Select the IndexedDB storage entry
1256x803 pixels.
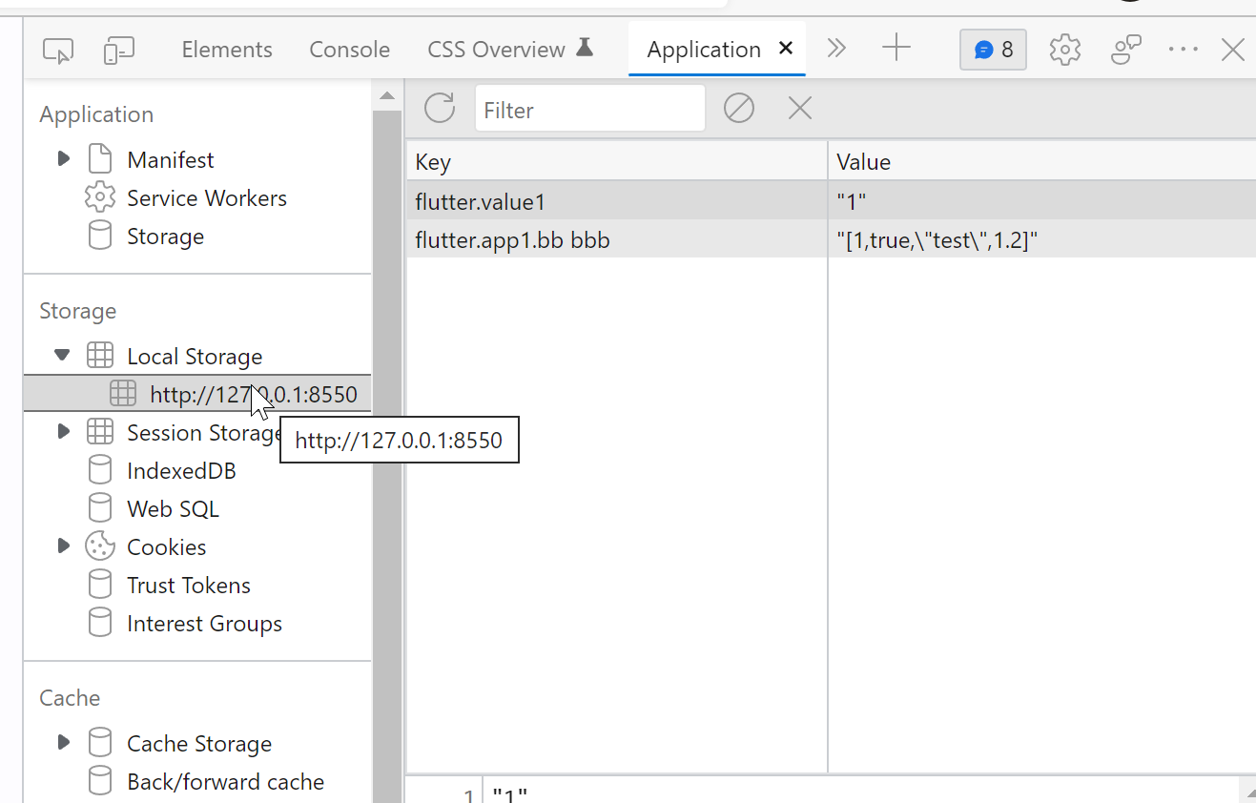tap(181, 469)
